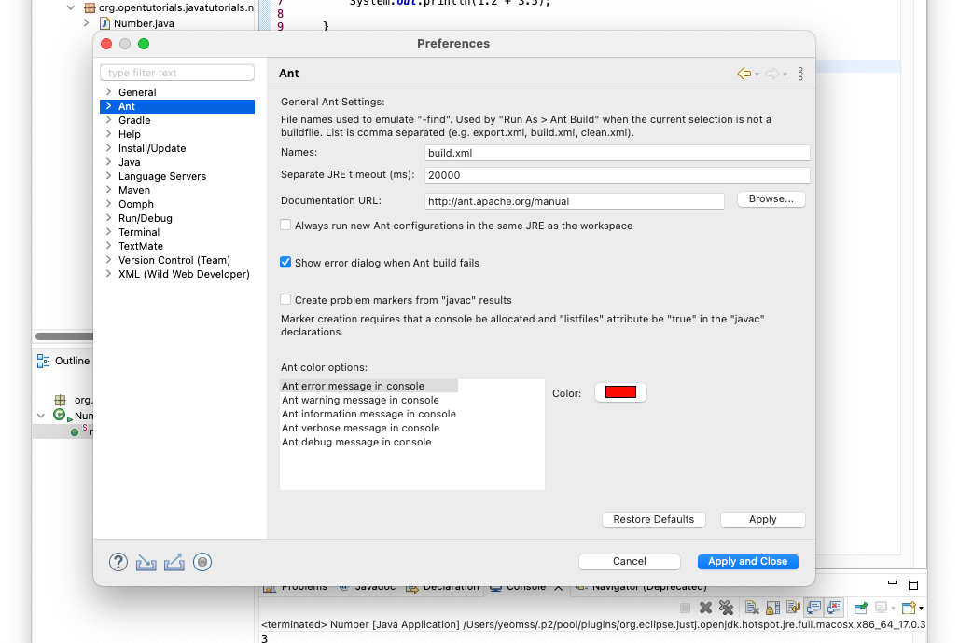Click the Import preferences icon
Viewport: 959px width, 643px height.
click(x=146, y=562)
